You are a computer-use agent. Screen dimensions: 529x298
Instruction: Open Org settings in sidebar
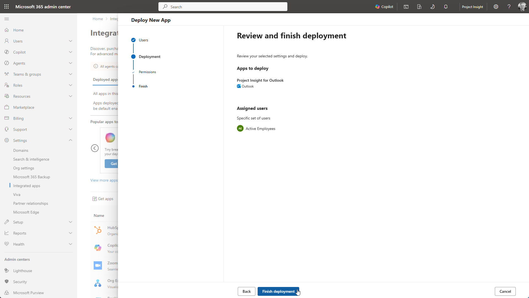pyautogui.click(x=24, y=168)
